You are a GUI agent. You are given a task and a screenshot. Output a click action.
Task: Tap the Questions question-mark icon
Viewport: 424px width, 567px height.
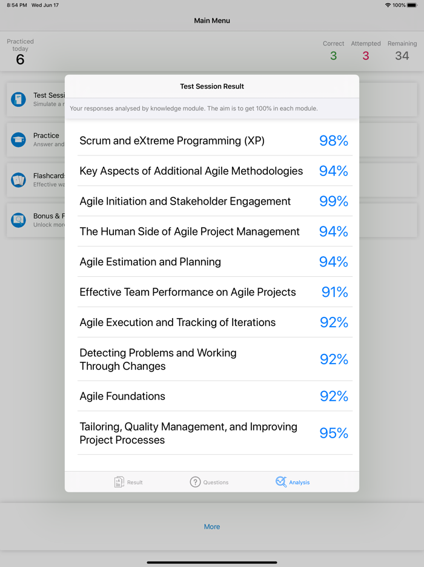tap(195, 481)
